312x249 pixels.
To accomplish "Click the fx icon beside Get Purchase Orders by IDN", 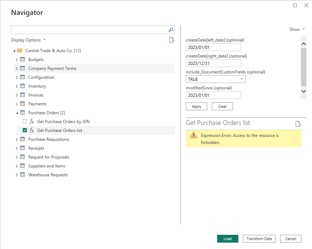I will tap(32, 121).
